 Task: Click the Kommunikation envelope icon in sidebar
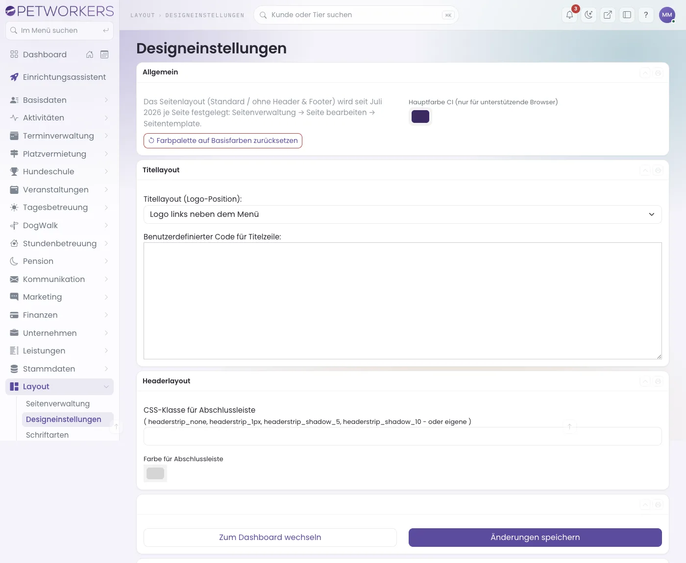click(x=14, y=279)
